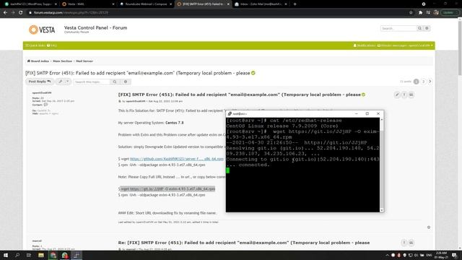Quote the second reply post

(411, 243)
